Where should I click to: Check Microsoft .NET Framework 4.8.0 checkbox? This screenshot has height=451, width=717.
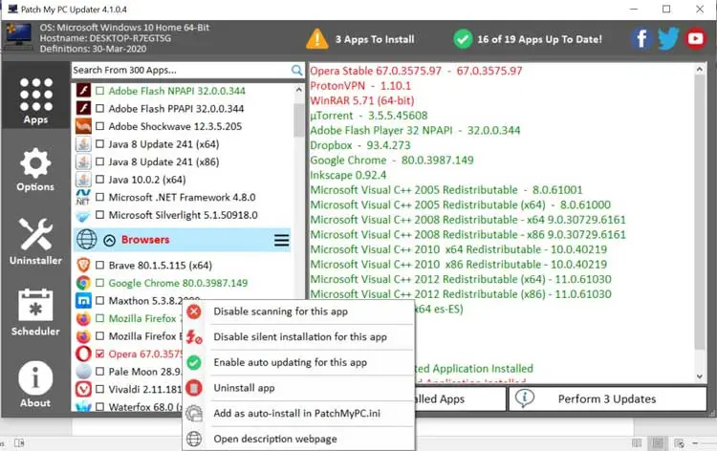(x=99, y=197)
